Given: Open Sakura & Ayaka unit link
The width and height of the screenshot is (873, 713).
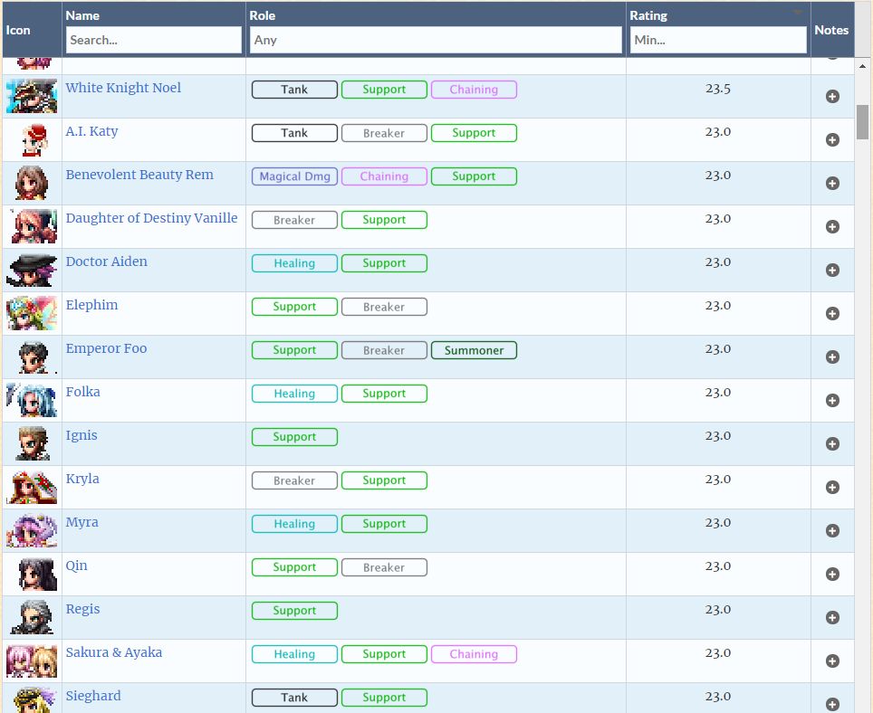Looking at the screenshot, I should pyautogui.click(x=113, y=651).
